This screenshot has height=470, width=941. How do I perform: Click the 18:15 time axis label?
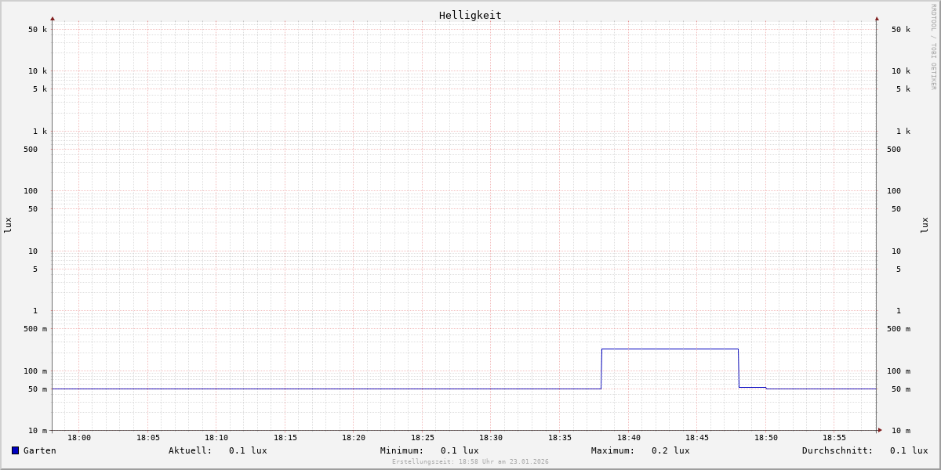(x=285, y=438)
